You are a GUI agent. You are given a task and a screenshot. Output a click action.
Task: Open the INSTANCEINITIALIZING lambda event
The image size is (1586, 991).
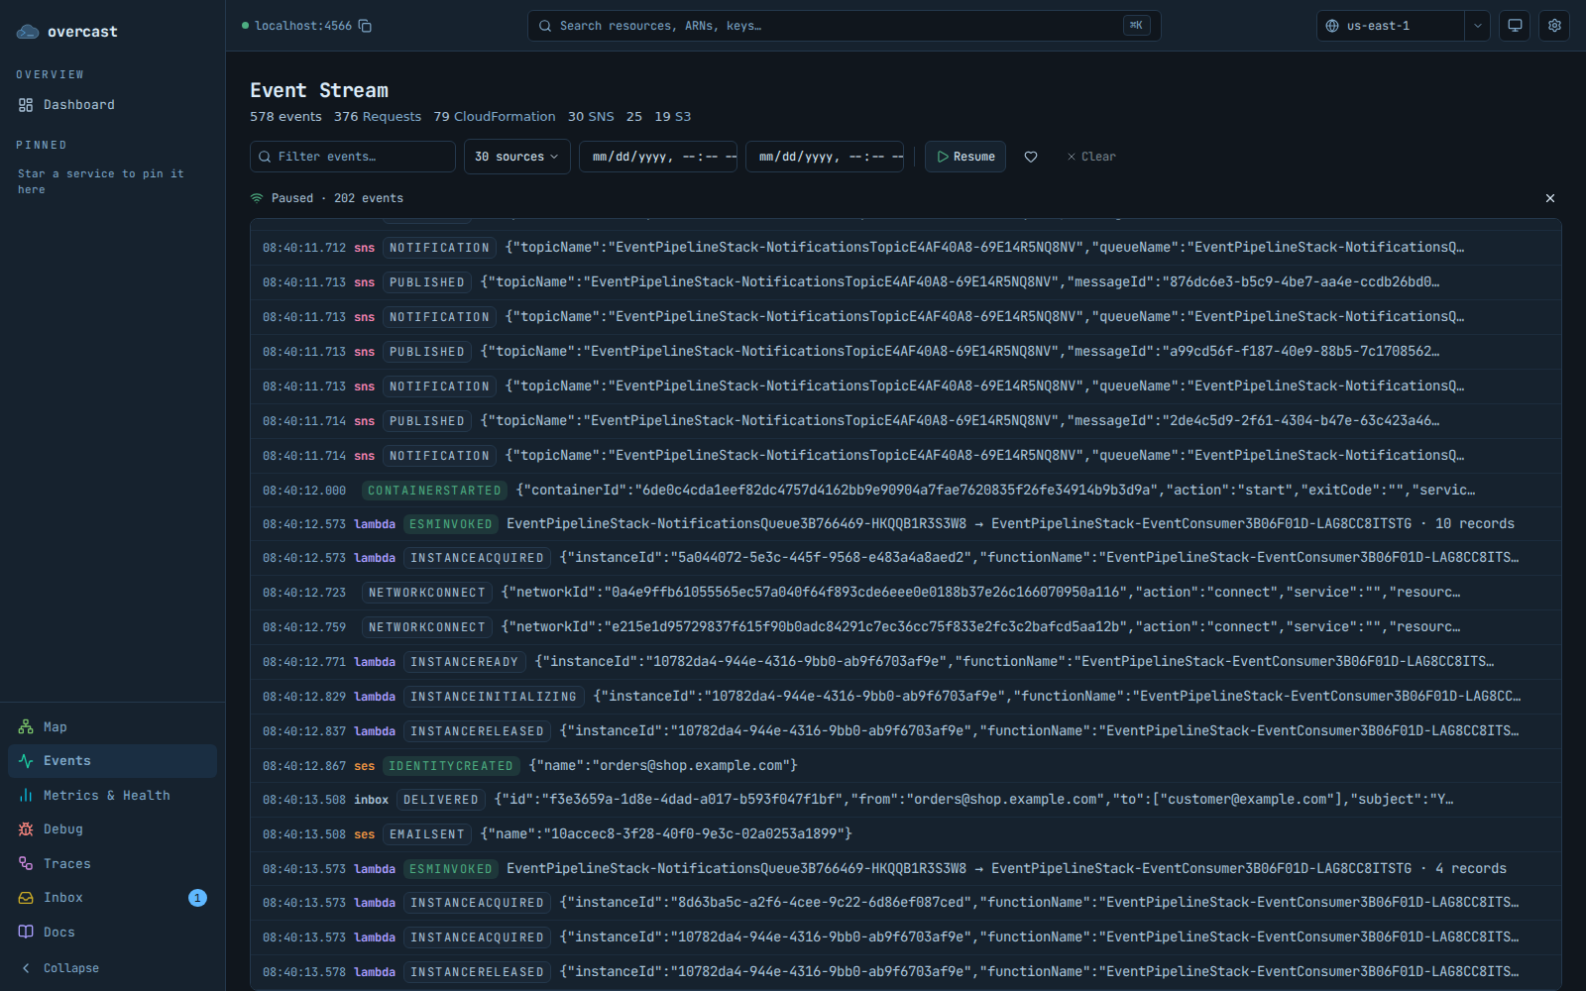[x=905, y=697]
